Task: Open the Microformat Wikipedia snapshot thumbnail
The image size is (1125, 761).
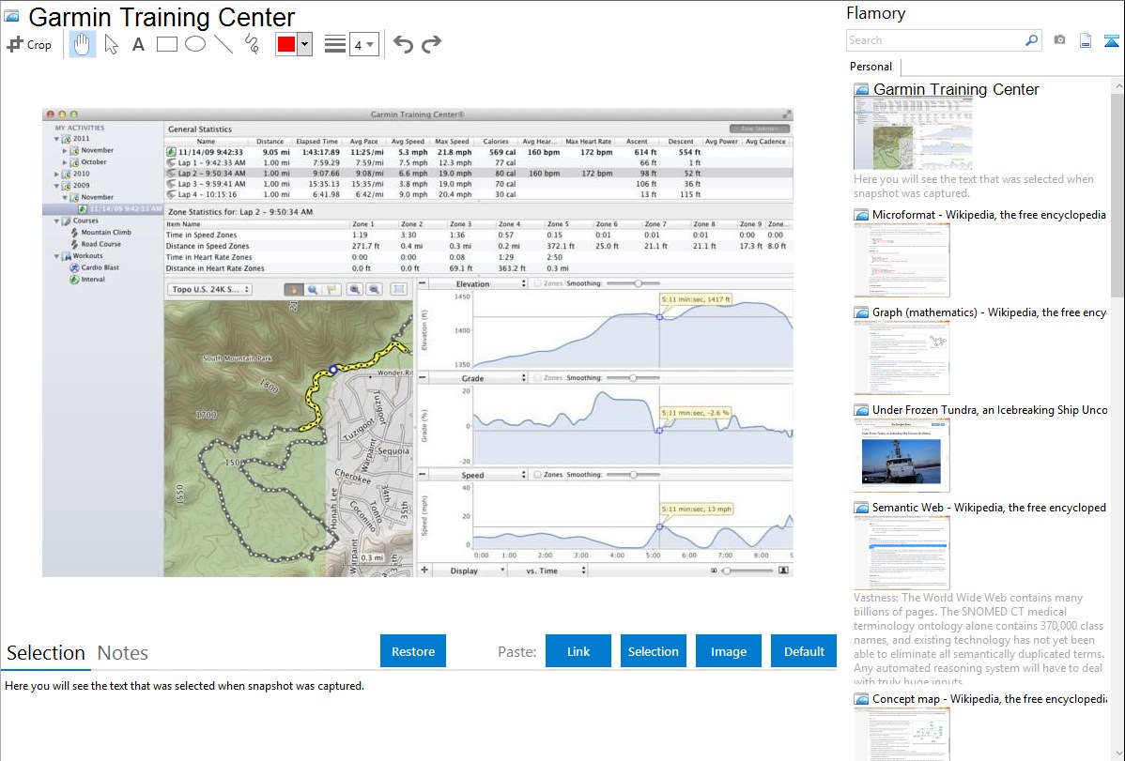Action: point(902,260)
